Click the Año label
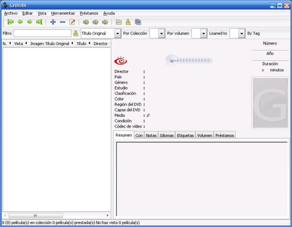292x227 pixels. pyautogui.click(x=270, y=53)
